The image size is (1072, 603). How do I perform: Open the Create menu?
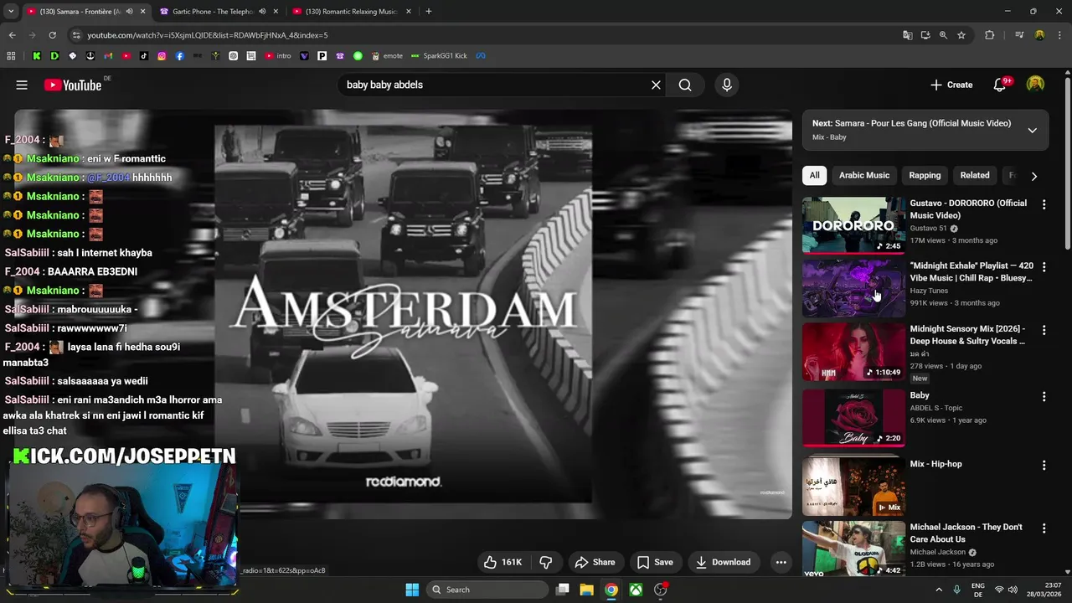click(951, 85)
